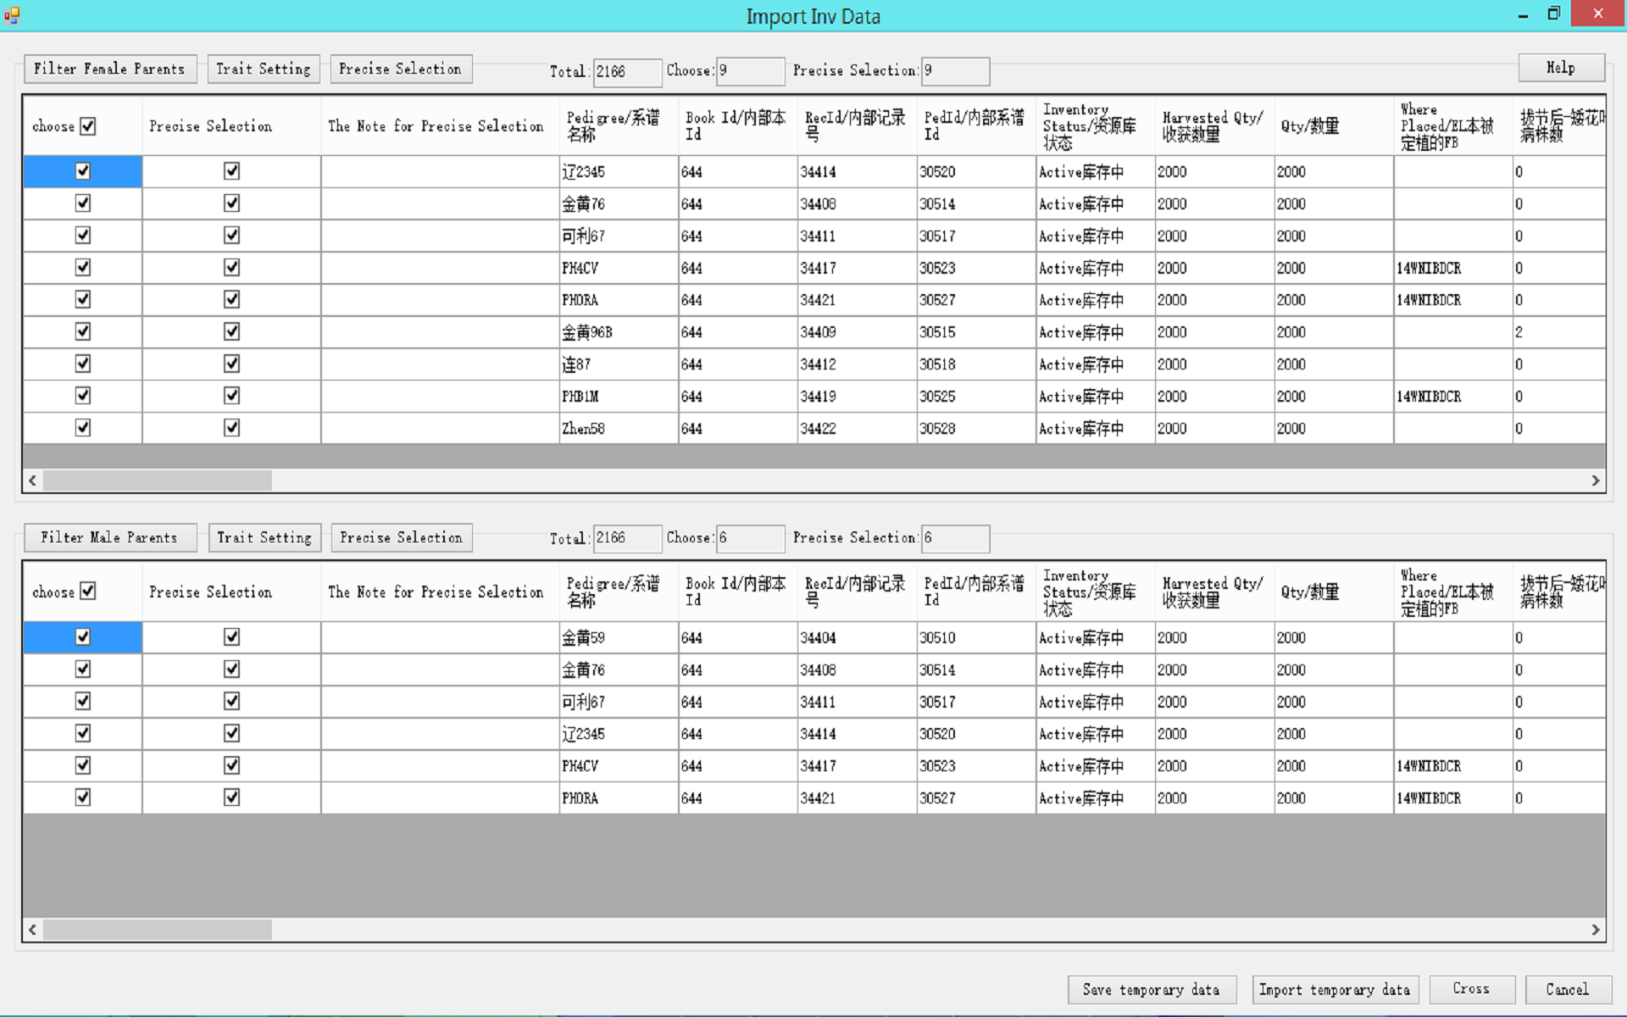This screenshot has width=1627, height=1017.
Task: Select the female pedigree cell 金黄96B
Action: click(619, 332)
